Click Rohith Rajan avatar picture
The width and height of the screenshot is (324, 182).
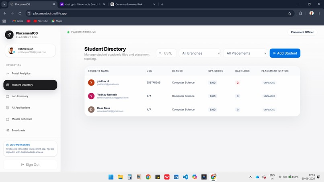click(x=11, y=50)
